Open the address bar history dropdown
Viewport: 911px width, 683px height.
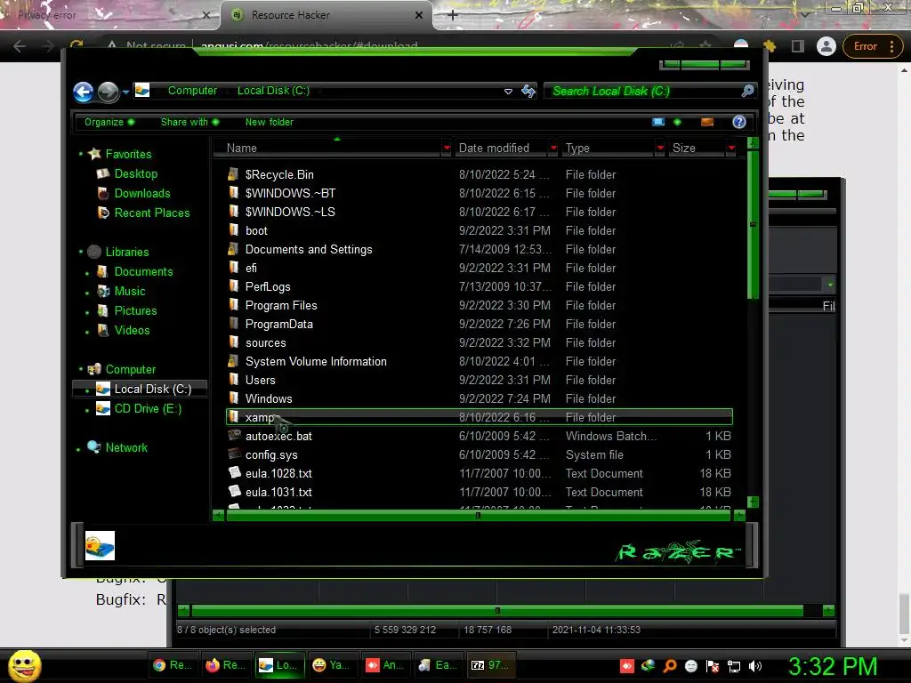pos(508,92)
